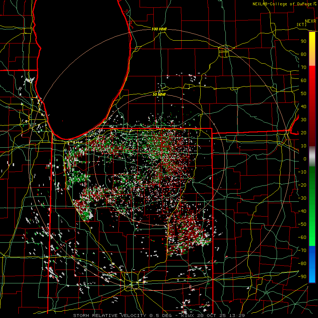Click the NEXLAB-College of DuPage credit text
318x318 pixels.
point(283,4)
